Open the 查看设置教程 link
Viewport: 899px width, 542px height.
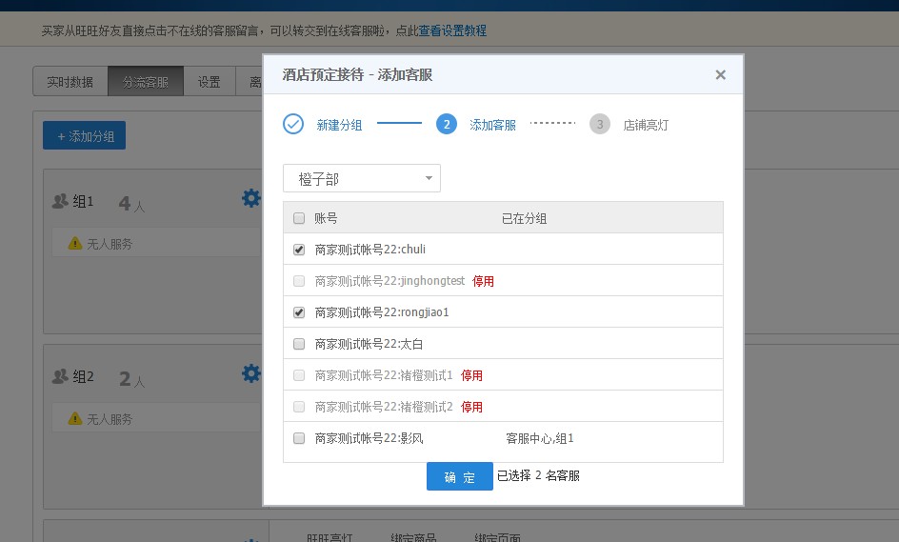tap(452, 30)
